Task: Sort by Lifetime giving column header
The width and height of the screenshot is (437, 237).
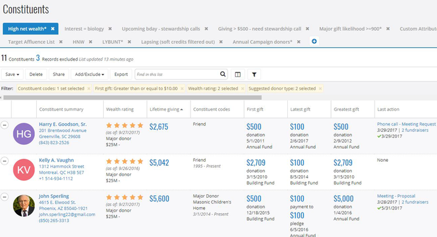Action: click(x=166, y=109)
